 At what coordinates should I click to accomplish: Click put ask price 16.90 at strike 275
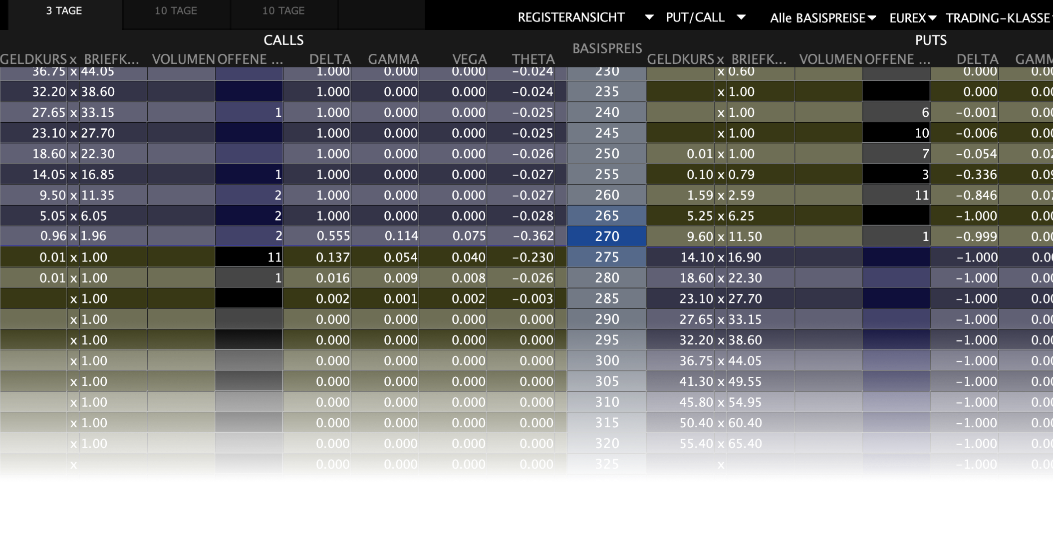(x=745, y=258)
